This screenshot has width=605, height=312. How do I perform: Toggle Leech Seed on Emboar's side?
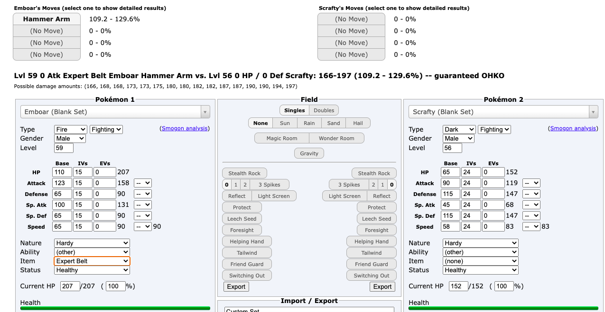[x=242, y=219]
